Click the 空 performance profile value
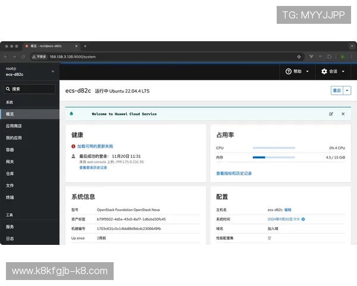The image size is (357, 286). tap(270, 238)
